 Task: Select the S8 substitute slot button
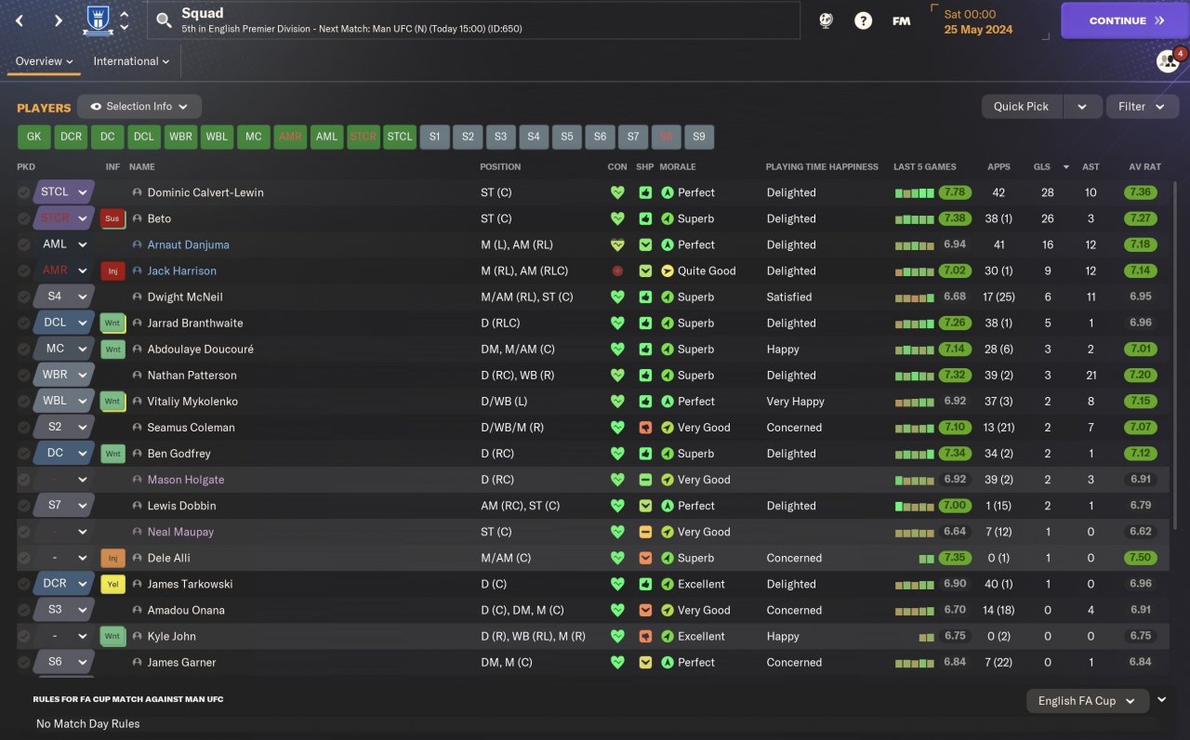(667, 137)
